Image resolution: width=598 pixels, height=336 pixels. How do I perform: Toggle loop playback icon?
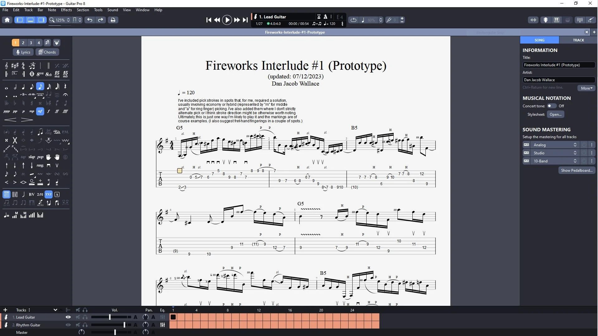coord(353,20)
